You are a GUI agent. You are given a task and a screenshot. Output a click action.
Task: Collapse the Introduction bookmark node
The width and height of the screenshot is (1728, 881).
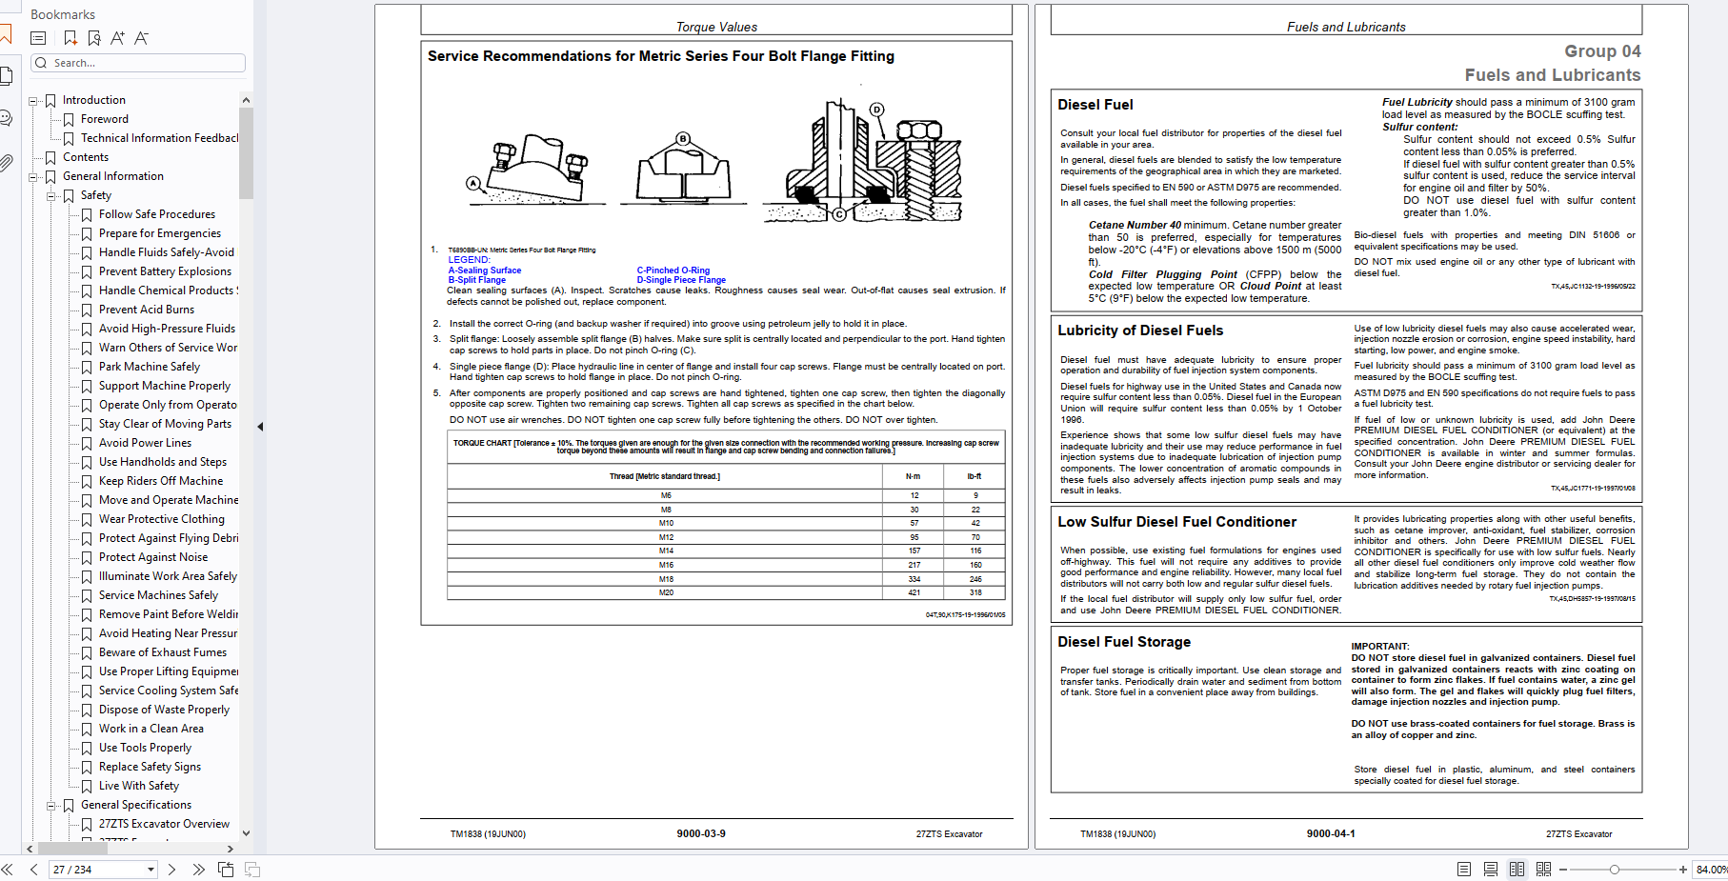pyautogui.click(x=33, y=100)
